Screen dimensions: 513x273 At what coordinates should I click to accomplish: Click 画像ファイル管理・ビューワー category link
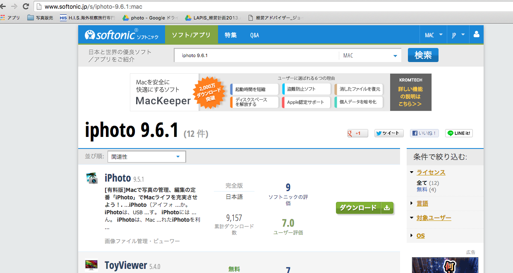click(x=142, y=241)
